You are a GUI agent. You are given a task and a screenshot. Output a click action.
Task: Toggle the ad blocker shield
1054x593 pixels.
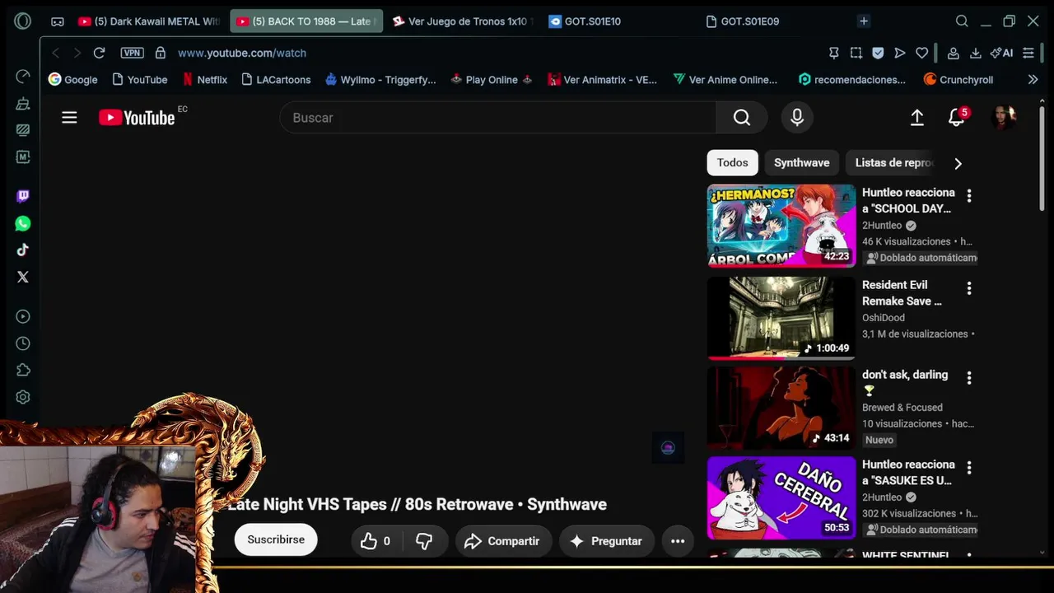coord(878,53)
